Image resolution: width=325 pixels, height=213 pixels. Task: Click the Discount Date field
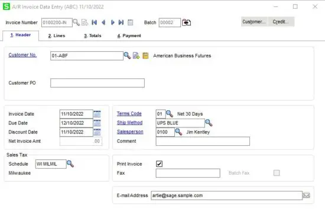(x=76, y=132)
